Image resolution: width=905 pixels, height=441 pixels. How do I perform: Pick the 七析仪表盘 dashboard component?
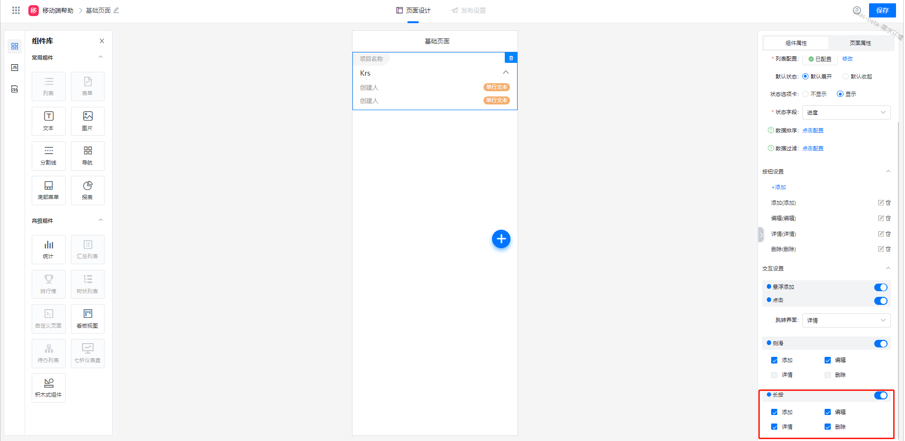coord(88,354)
